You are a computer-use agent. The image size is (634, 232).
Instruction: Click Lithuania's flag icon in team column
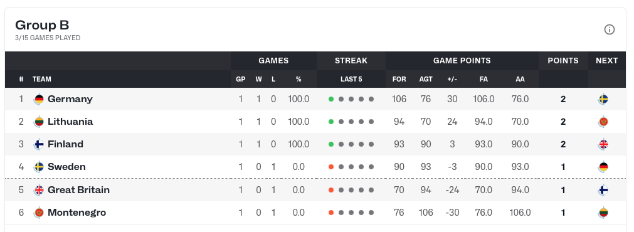39,122
